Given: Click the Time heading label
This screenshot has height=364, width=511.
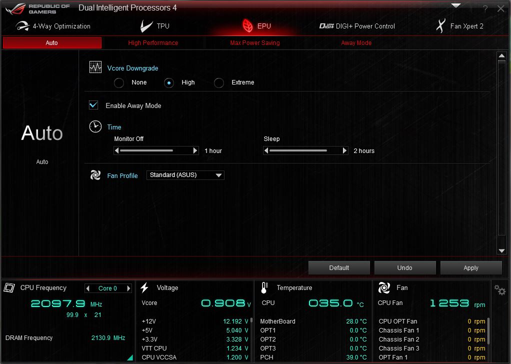Looking at the screenshot, I should tap(114, 127).
